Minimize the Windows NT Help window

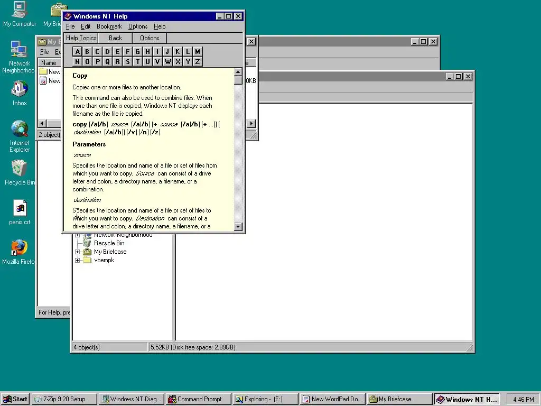220,16
